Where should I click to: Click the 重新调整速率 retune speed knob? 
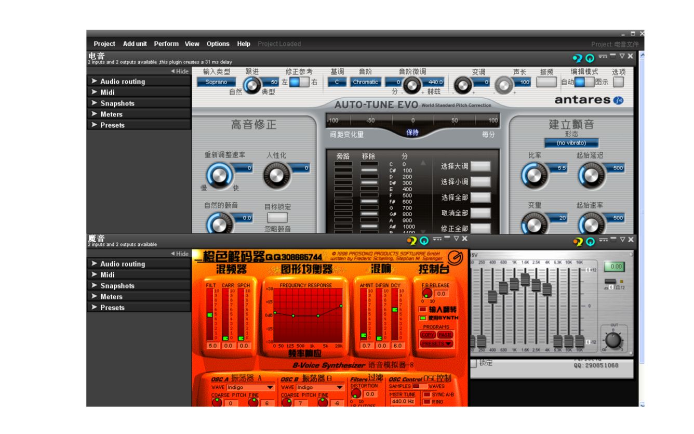219,175
